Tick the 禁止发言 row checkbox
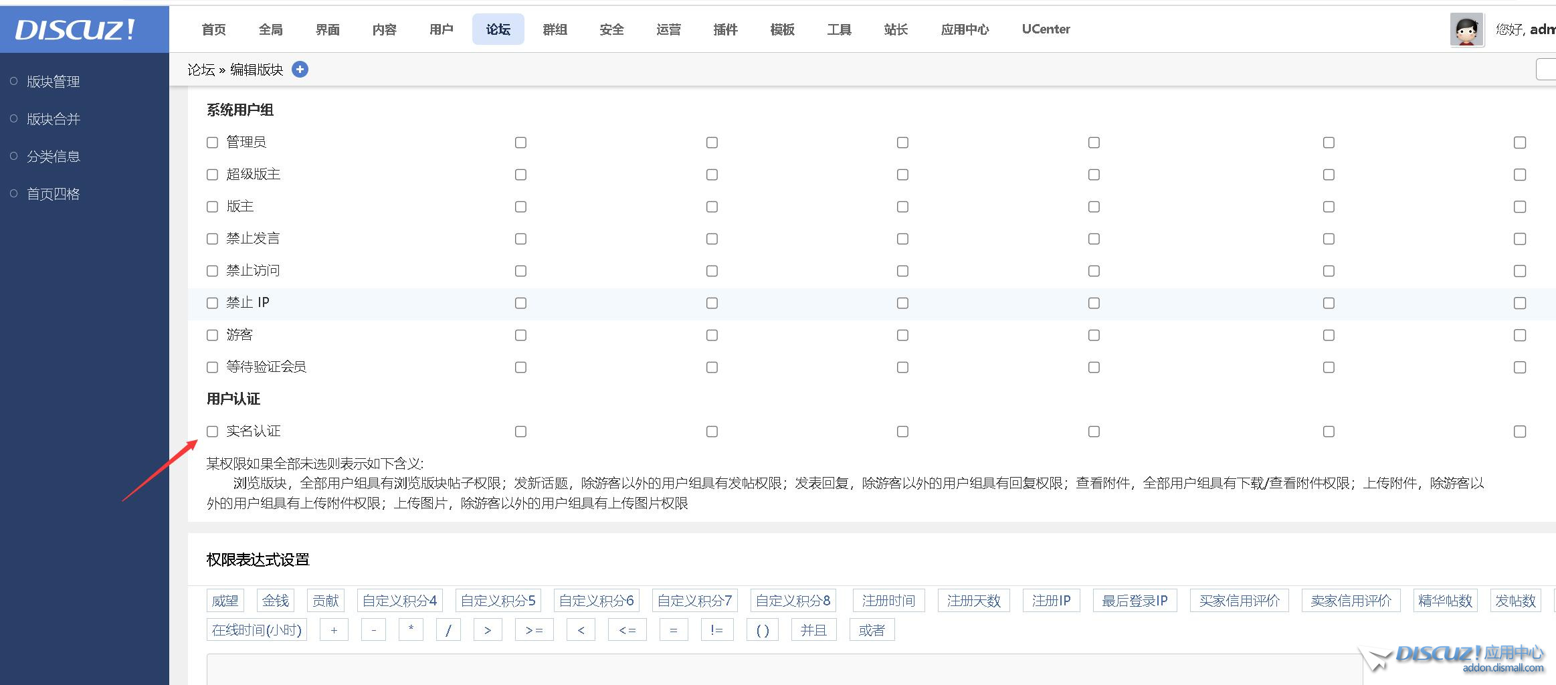 (x=213, y=239)
